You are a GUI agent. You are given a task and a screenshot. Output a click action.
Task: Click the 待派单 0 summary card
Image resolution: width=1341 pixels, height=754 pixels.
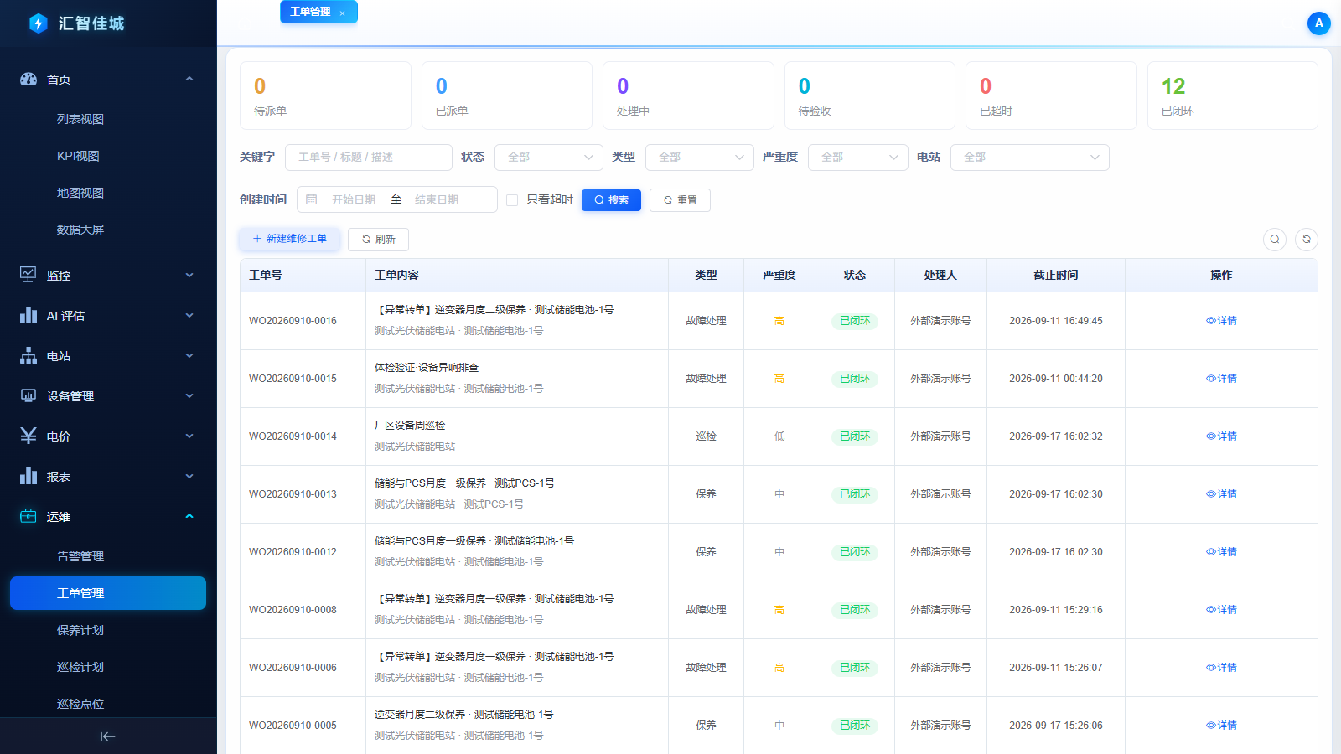325,96
